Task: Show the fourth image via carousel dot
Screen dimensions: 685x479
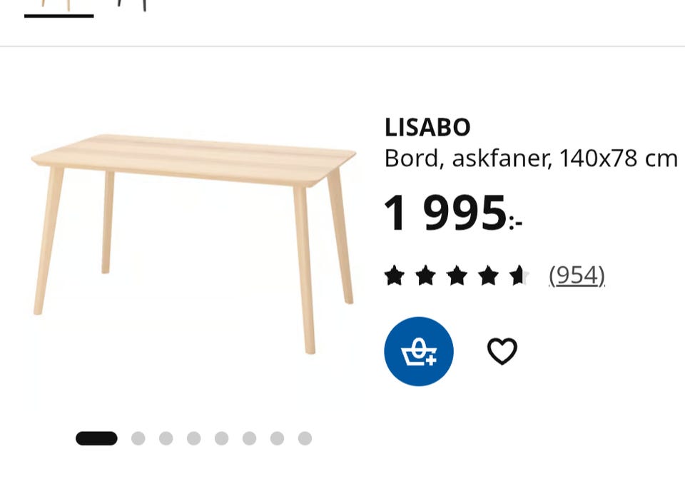Action: pos(193,438)
